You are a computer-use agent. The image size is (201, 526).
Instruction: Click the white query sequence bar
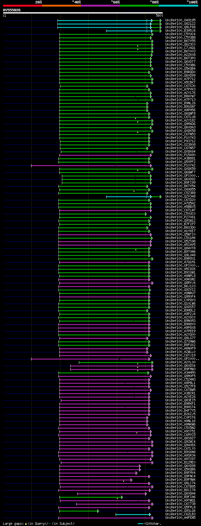coord(83,13)
